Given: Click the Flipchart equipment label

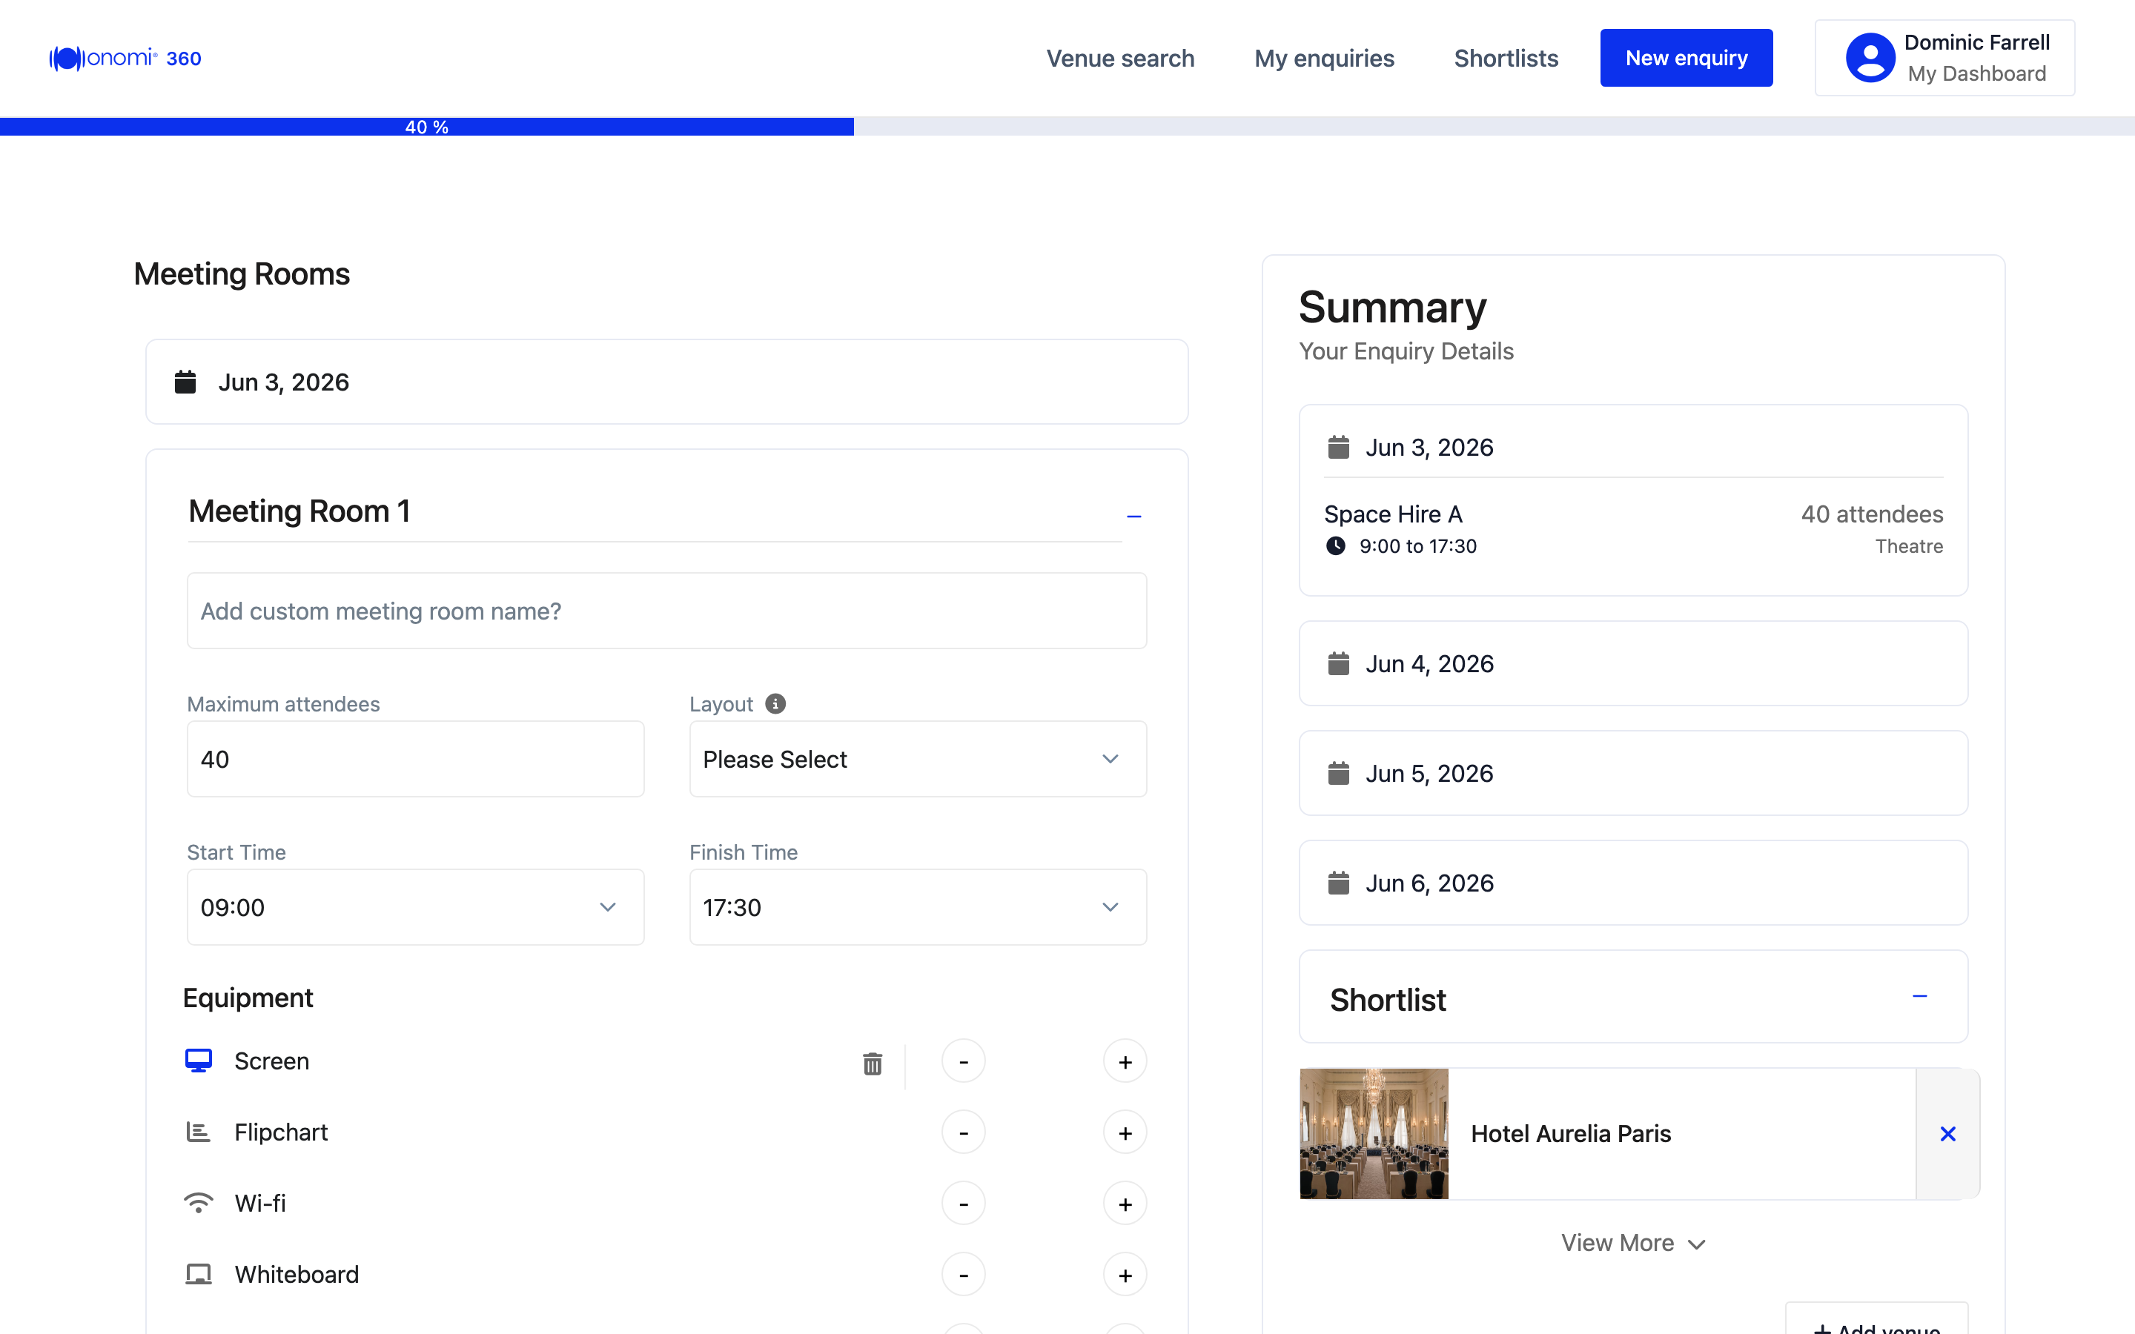Looking at the screenshot, I should [280, 1132].
